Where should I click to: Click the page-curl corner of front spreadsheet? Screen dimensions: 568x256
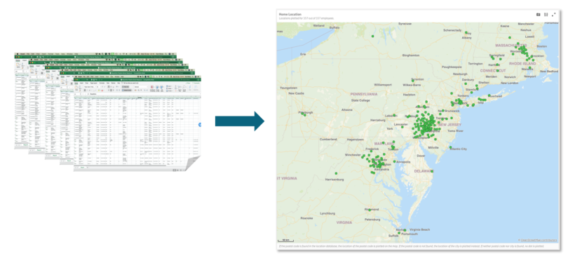tap(194, 163)
